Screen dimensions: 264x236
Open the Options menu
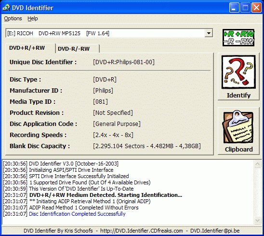pos(13,18)
